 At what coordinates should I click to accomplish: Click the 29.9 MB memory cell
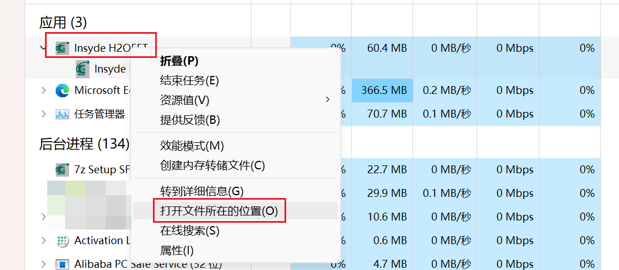[382, 193]
